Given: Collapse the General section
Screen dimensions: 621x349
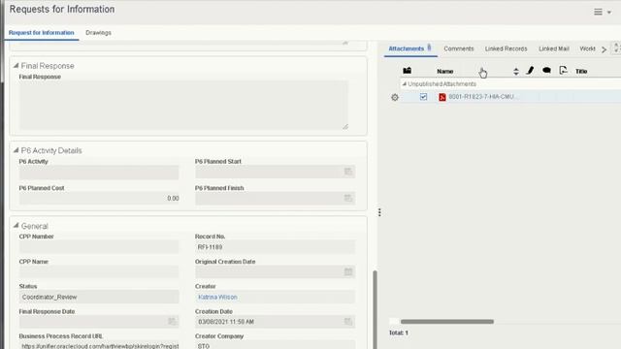Looking at the screenshot, I should [16, 226].
